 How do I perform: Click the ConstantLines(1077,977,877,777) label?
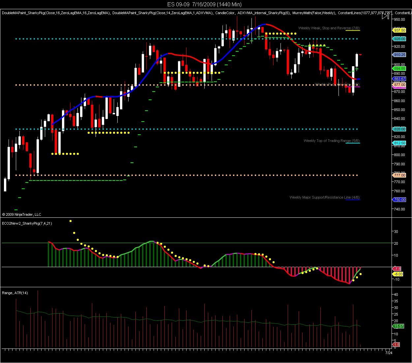pos(365,13)
